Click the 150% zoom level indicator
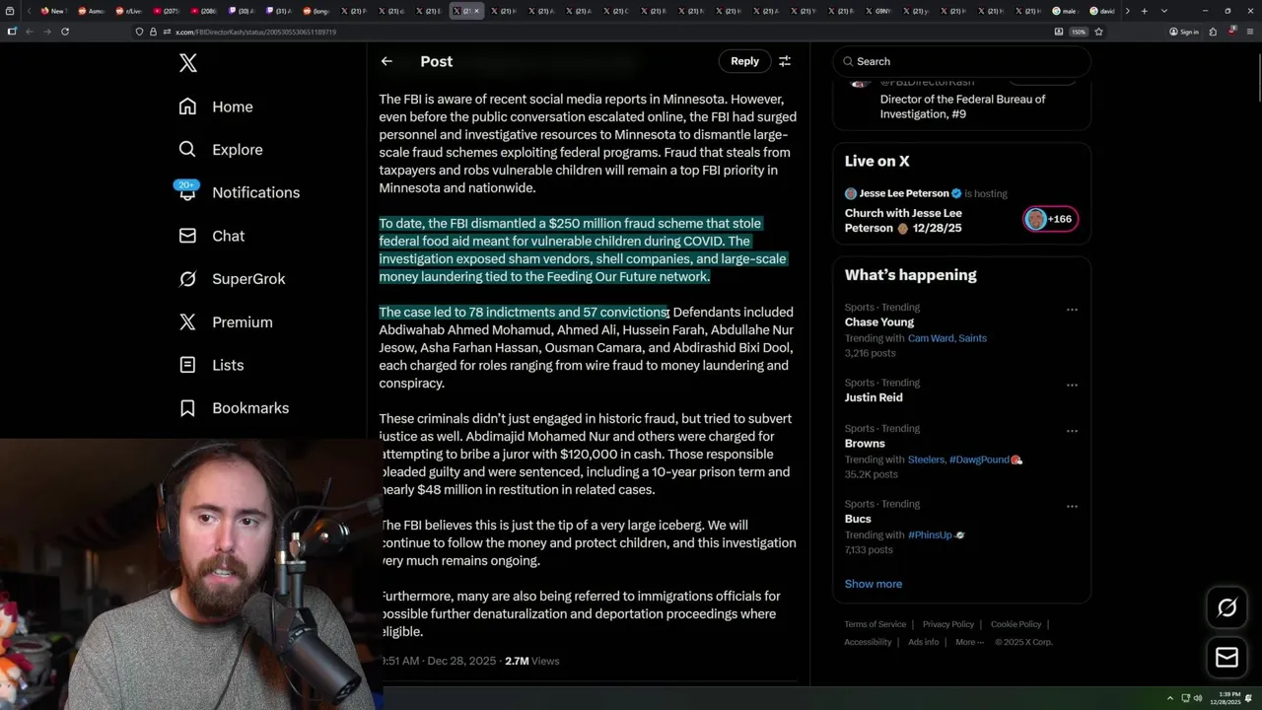 1079,32
